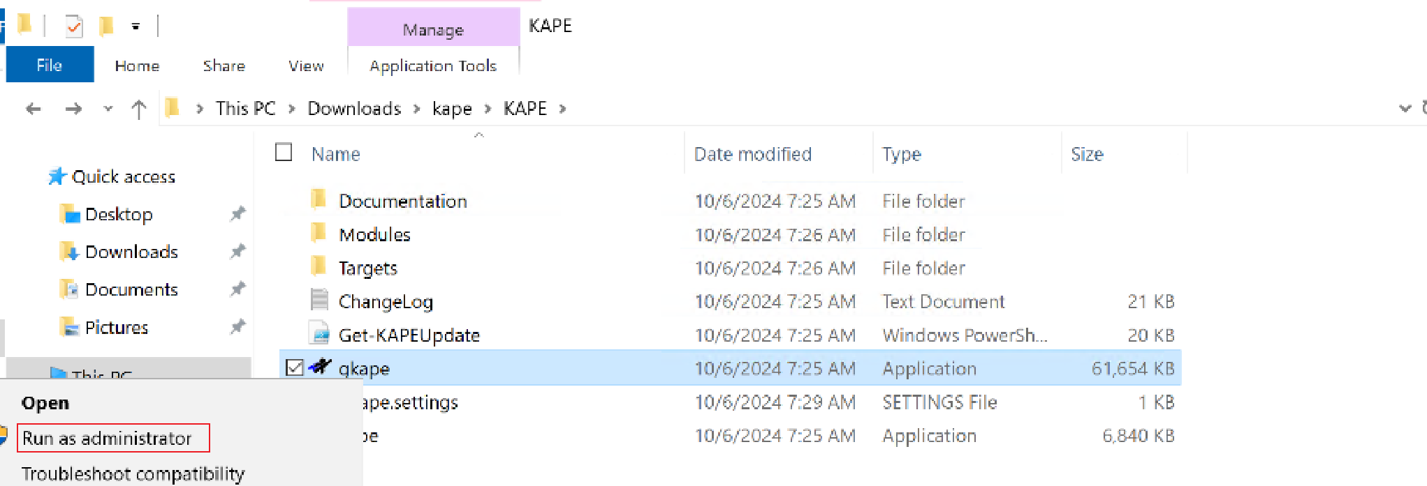Go up one folder level
Screen dimensions: 1427x486
tap(139, 109)
